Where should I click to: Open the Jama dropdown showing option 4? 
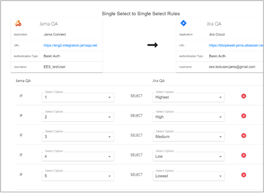pos(78,157)
